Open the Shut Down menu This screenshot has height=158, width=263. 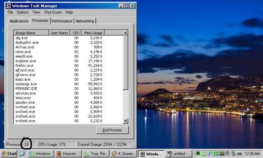[53, 12]
